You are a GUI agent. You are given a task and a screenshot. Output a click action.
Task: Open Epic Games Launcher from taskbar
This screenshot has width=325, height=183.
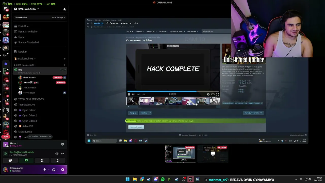190,179
